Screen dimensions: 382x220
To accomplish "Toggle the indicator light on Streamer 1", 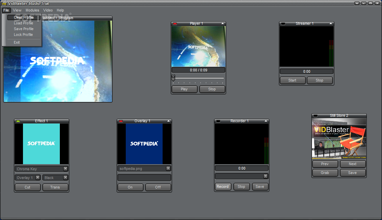I will [283, 24].
